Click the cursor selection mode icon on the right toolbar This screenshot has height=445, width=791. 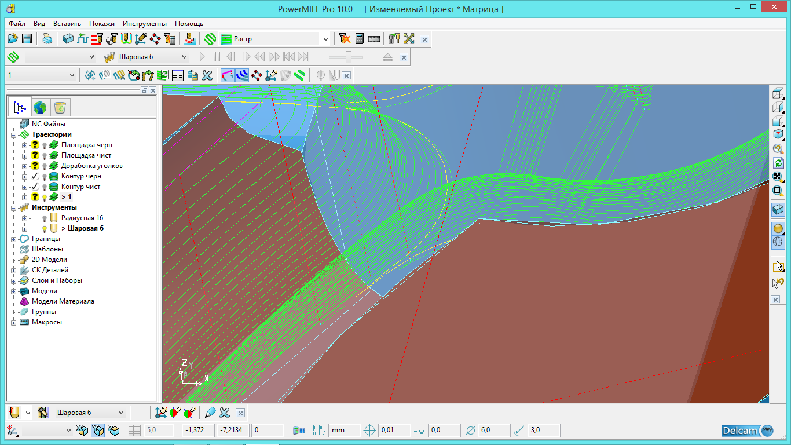point(778,267)
